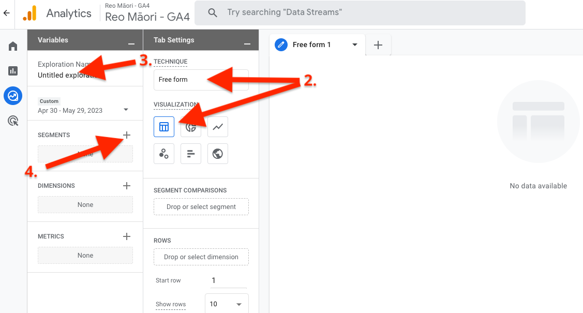Choose the donut chart visualization

190,126
